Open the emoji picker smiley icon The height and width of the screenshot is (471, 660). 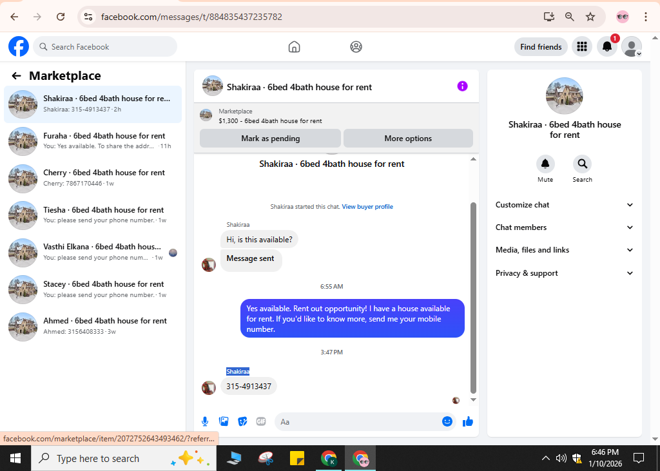pyautogui.click(x=447, y=421)
